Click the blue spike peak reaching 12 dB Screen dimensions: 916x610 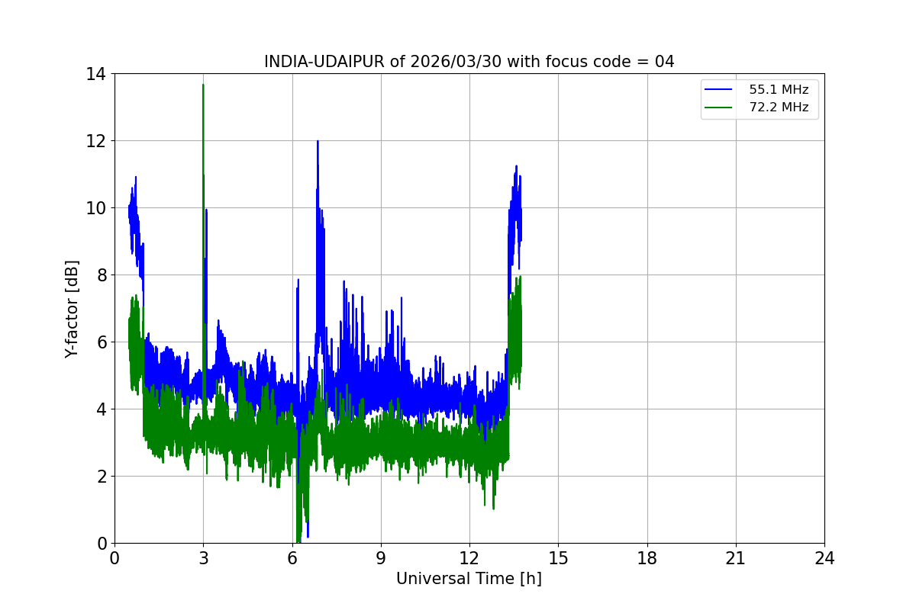[x=318, y=142]
